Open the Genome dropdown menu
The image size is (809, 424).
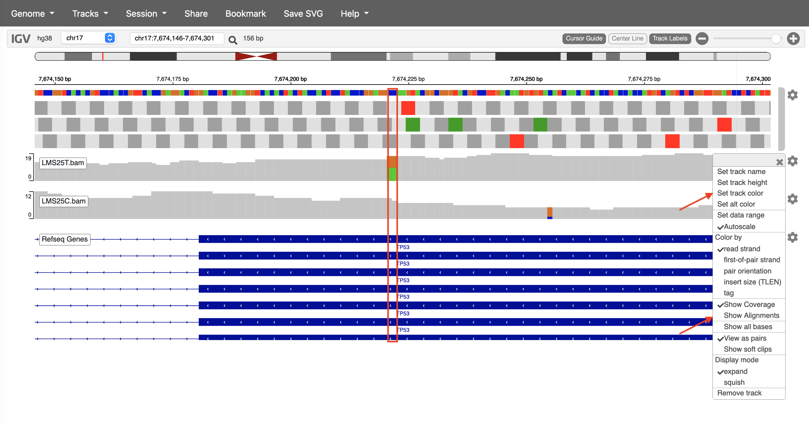32,13
